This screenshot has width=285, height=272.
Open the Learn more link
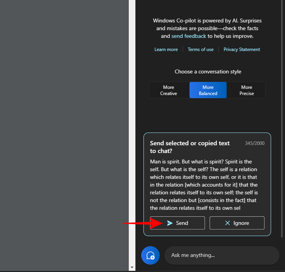(166, 49)
